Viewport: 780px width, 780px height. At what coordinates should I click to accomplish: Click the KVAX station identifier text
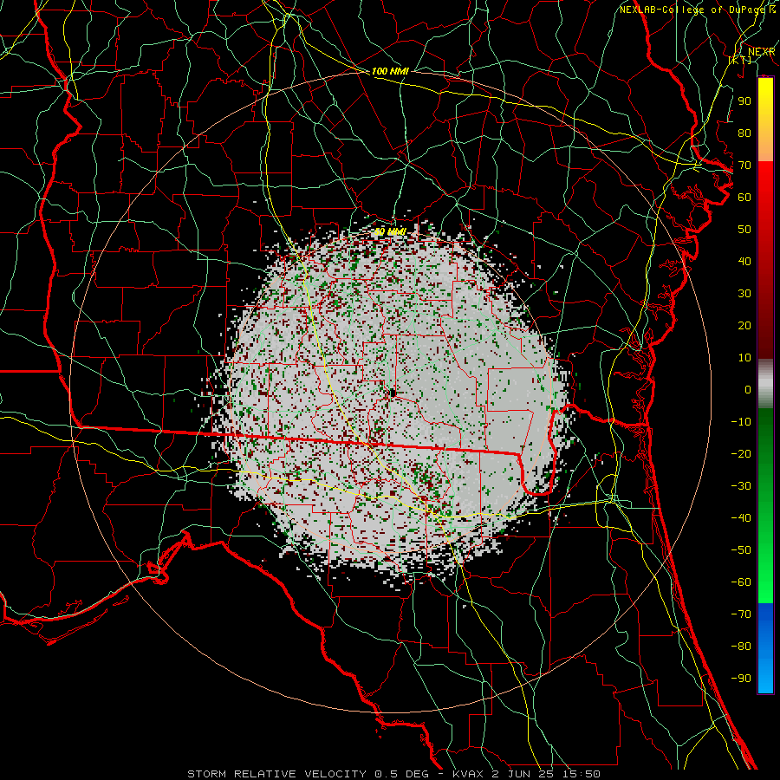point(468,774)
